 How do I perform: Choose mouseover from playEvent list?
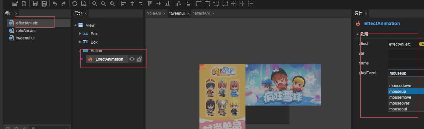tap(406, 103)
